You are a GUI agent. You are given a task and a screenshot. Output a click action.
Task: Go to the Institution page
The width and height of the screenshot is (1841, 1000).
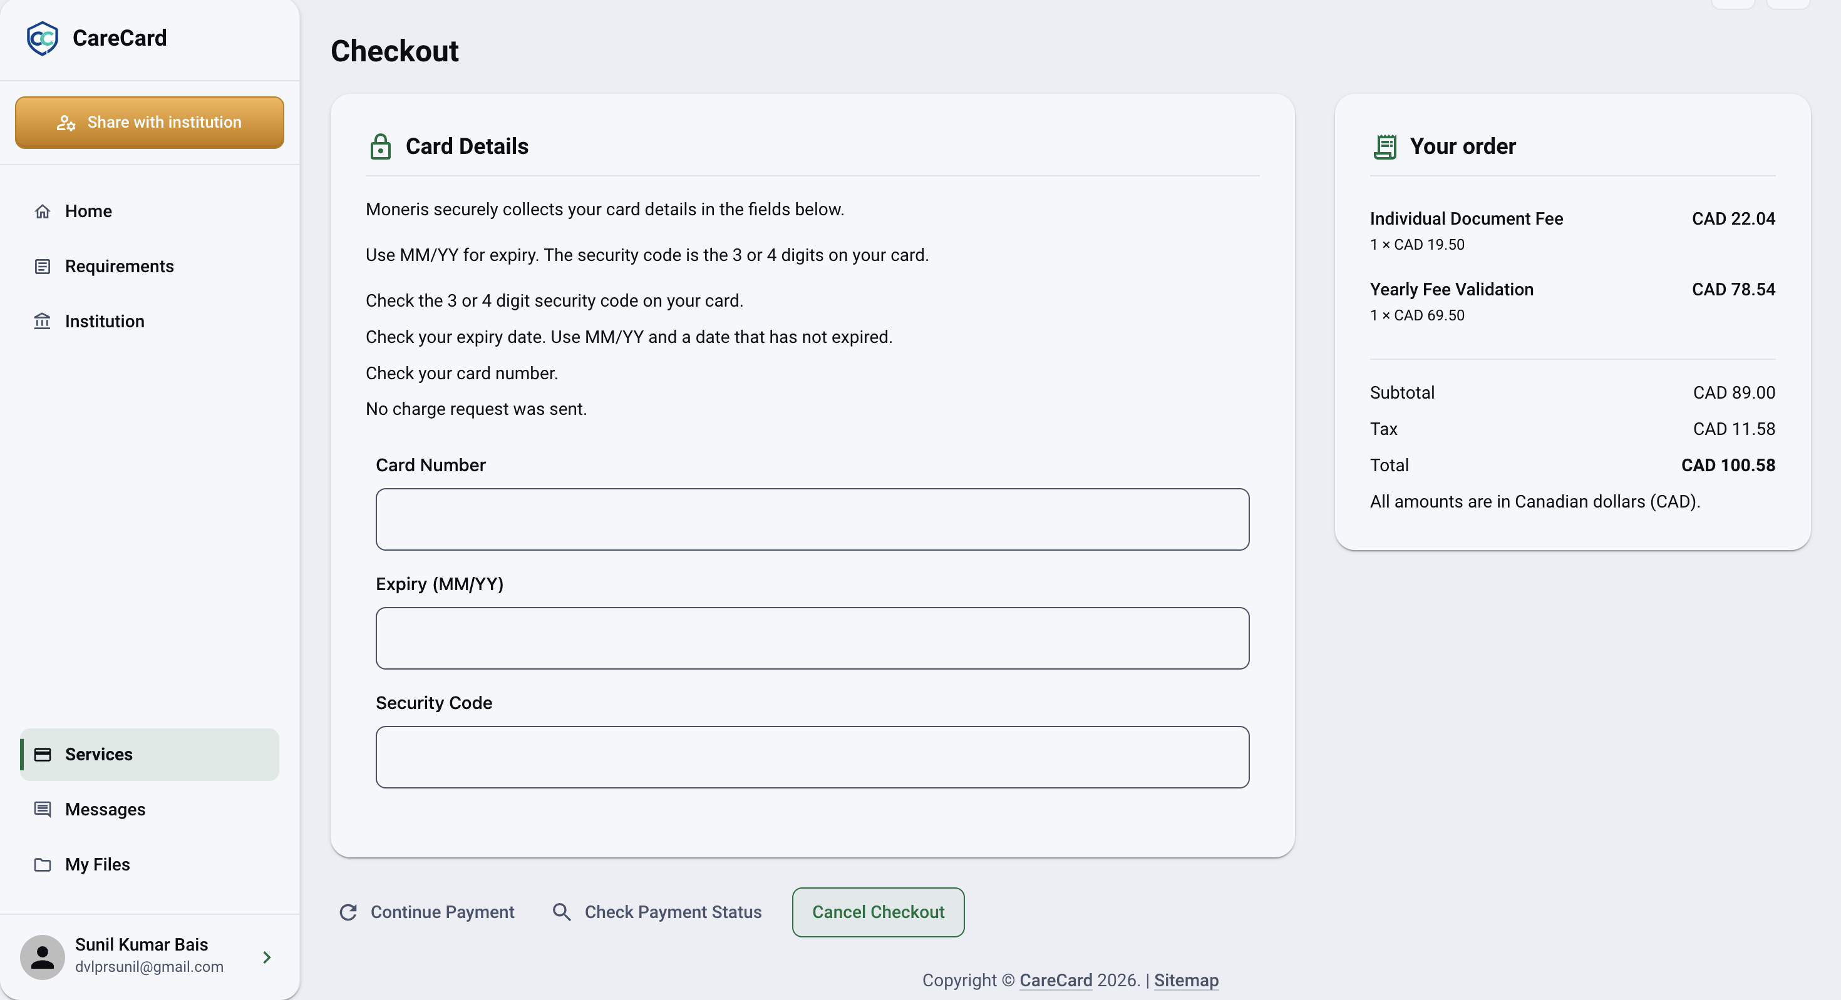click(x=150, y=322)
